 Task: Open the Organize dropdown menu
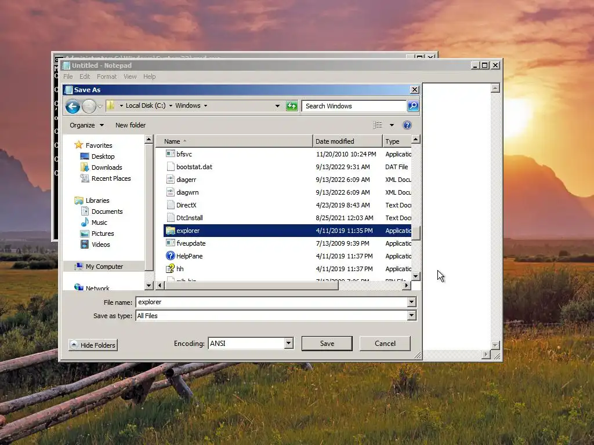click(86, 125)
